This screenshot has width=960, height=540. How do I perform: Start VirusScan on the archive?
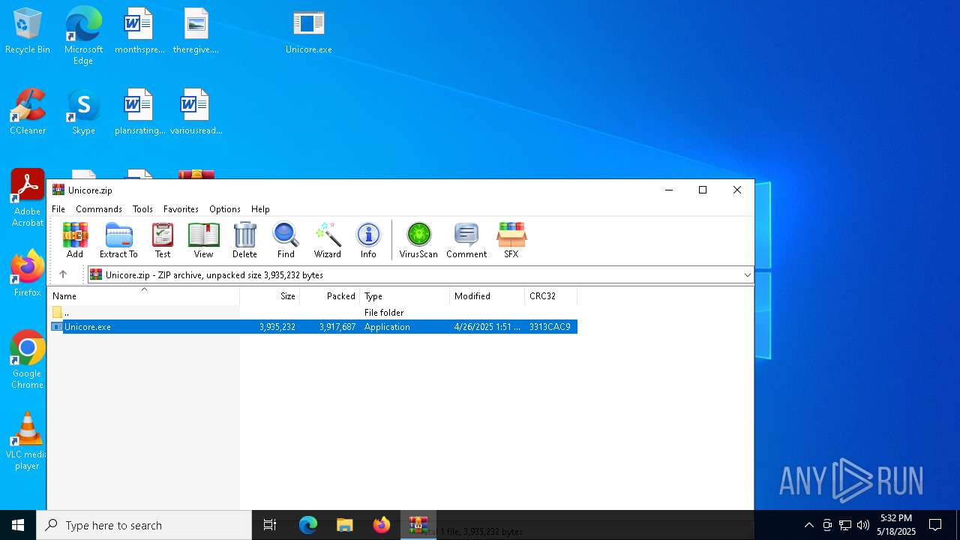[418, 240]
